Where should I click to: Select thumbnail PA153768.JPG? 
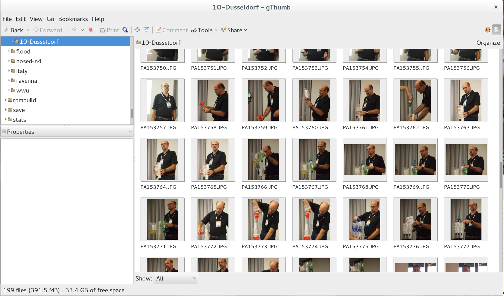(365, 160)
